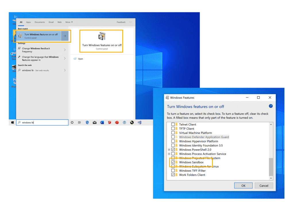Toggle Windows Process Activation Service checkbox
This screenshot has height=212, width=294.
[x=173, y=154]
